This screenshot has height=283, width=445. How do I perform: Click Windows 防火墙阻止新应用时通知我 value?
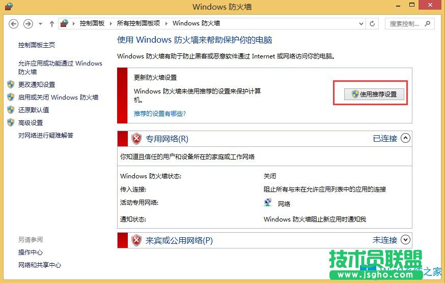point(315,219)
